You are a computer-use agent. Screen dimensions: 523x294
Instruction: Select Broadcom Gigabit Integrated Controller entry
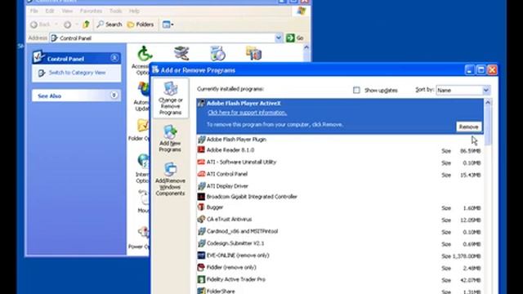click(x=340, y=197)
